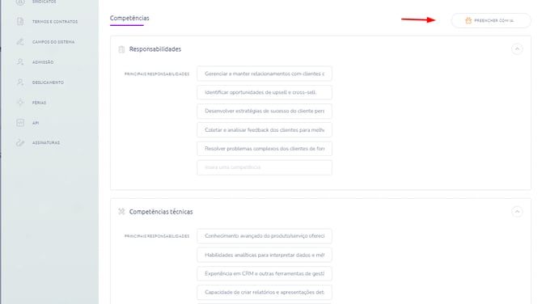542x304 pixels.
Task: Collapse the Competências técnicas section
Action: pyautogui.click(x=517, y=211)
